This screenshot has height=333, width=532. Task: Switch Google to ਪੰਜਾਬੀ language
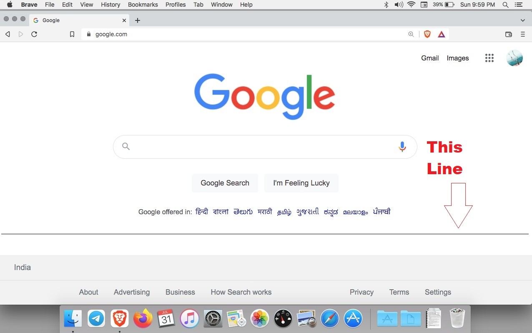point(381,212)
